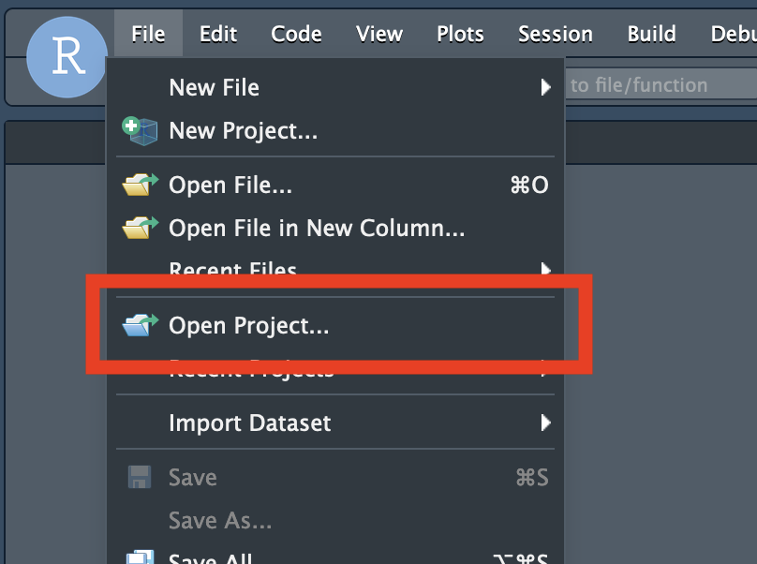Open the Session menu
757x564 pixels.
[x=555, y=35]
